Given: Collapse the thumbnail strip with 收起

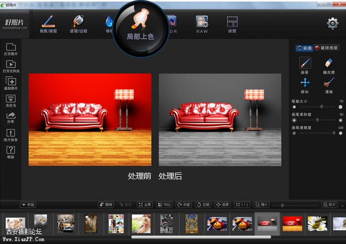Looking at the screenshot, I should coord(28,204).
